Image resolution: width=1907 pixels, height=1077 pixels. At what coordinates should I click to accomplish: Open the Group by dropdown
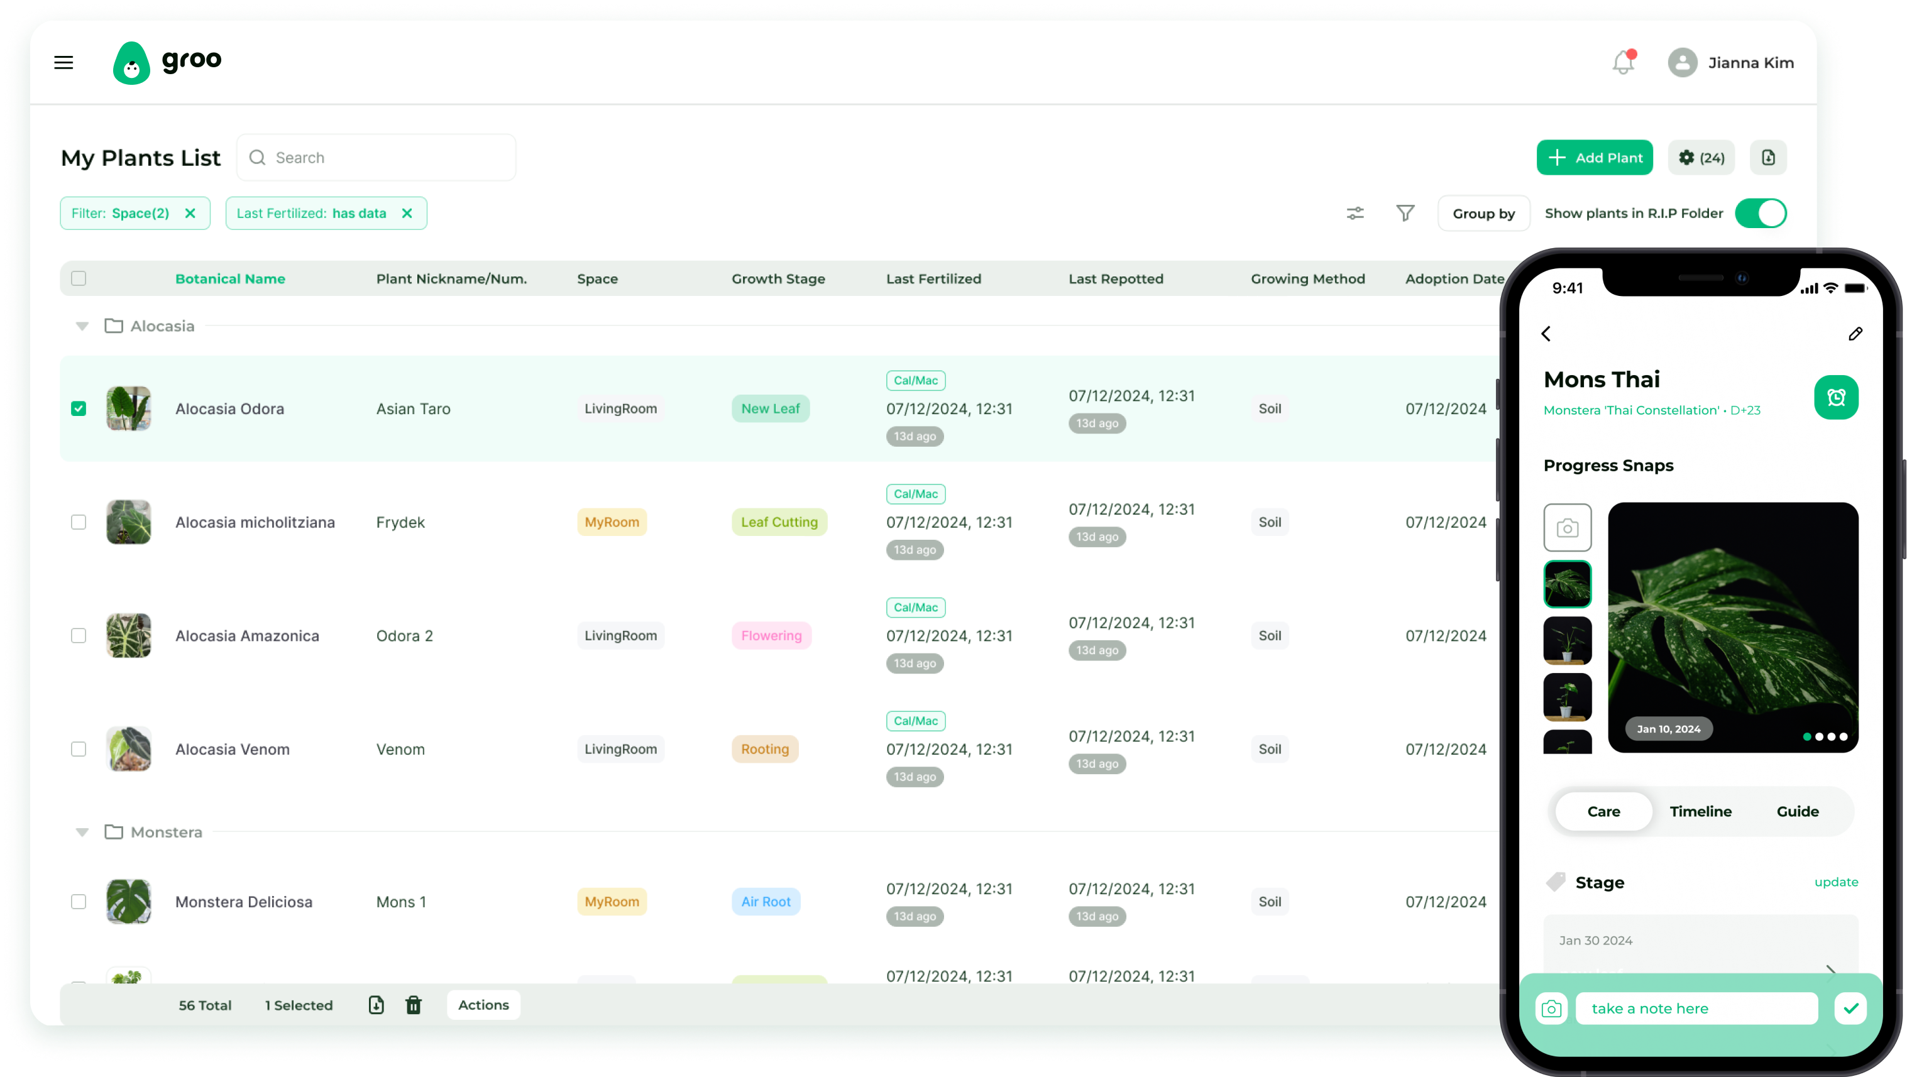[1483, 213]
